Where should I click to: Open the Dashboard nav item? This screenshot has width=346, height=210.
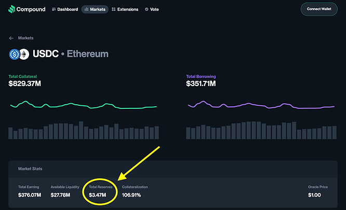click(65, 9)
